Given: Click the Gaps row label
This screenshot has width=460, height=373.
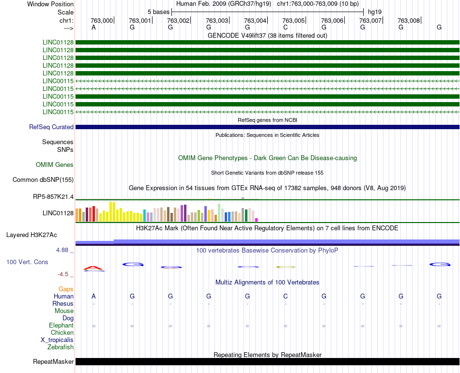Looking at the screenshot, I should pos(66,289).
